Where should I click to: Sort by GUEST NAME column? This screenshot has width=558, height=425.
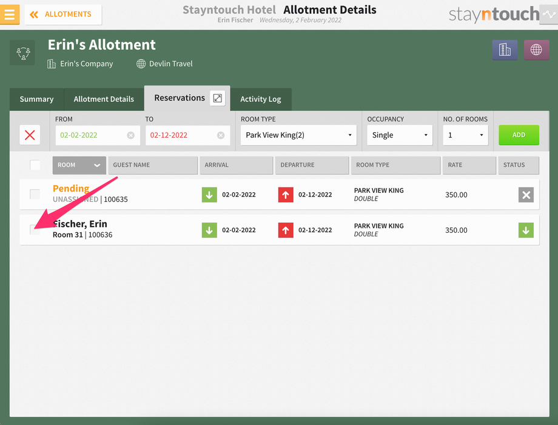click(153, 166)
